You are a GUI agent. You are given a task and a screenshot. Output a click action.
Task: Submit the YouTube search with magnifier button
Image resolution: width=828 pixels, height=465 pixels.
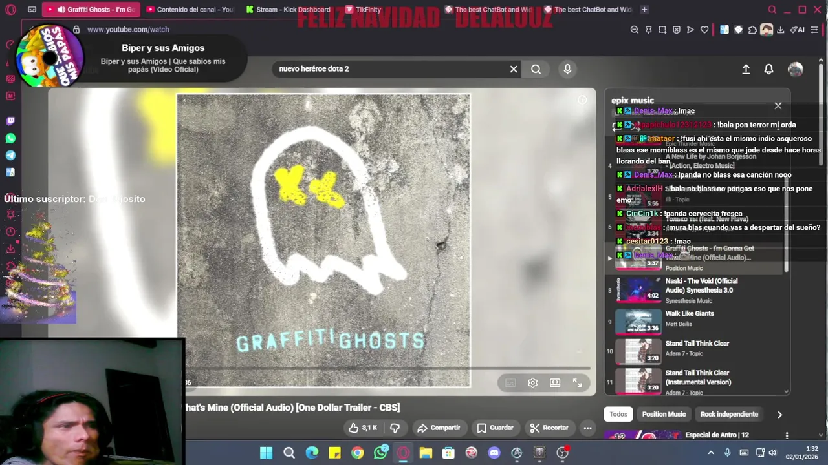pos(536,69)
